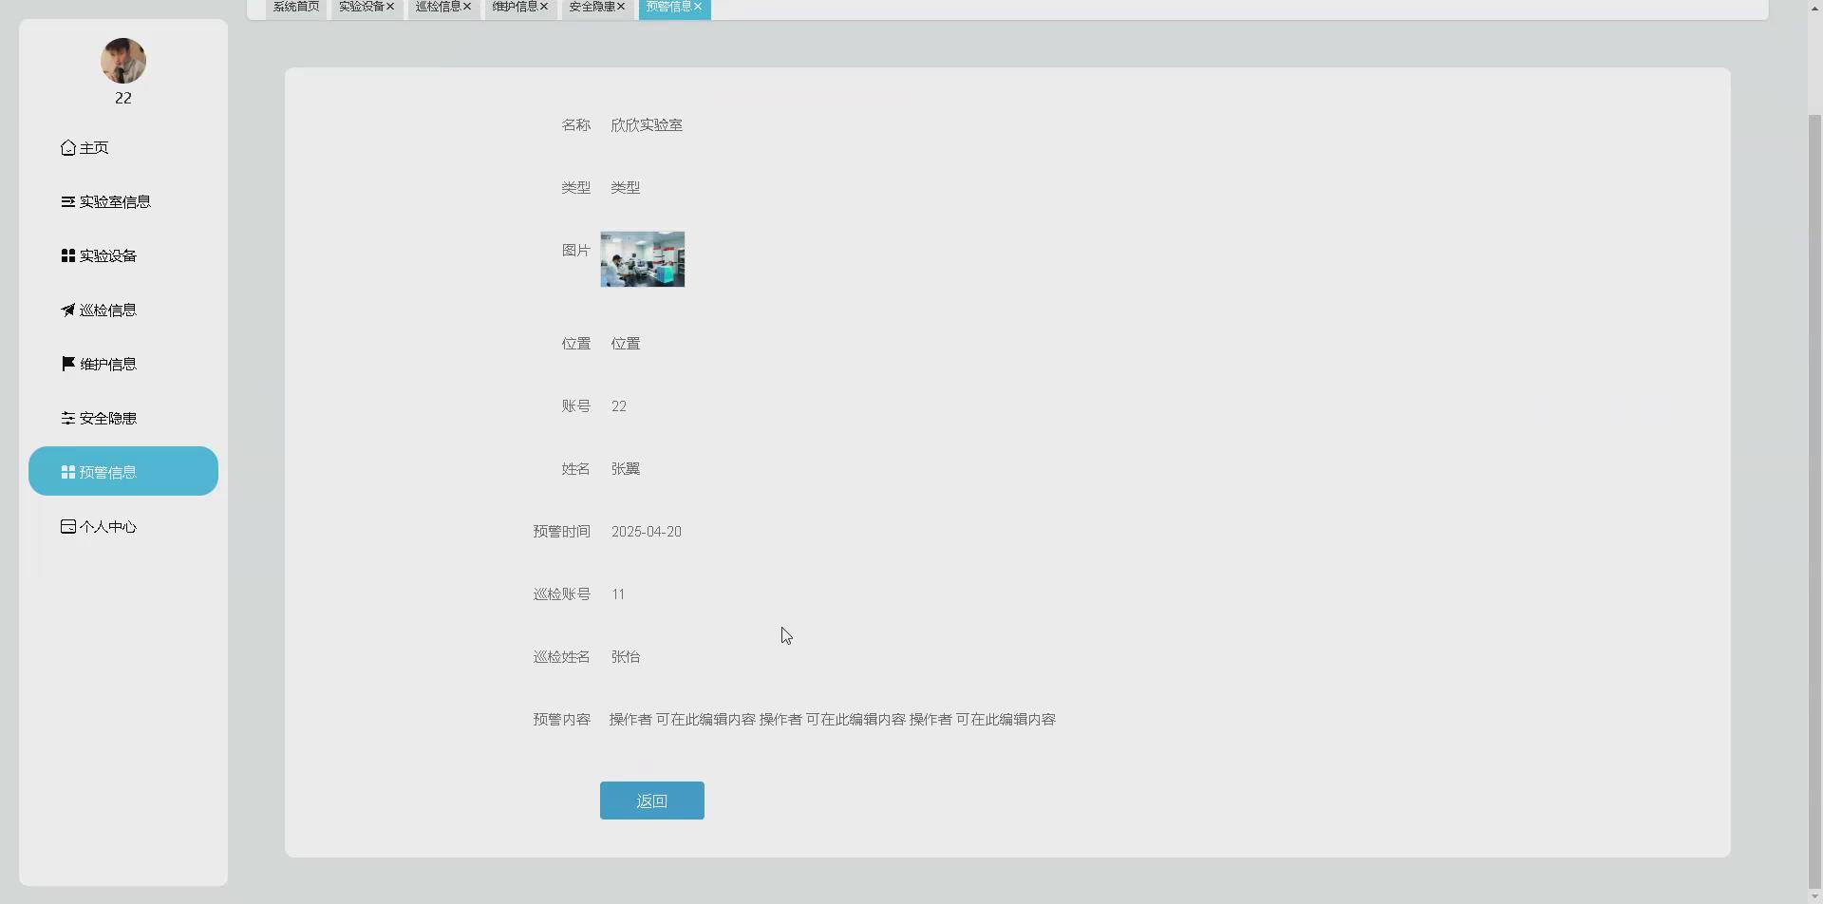1823x904 pixels.
Task: Click the 安全隐患 sliders icon
Action: pyautogui.click(x=68, y=419)
